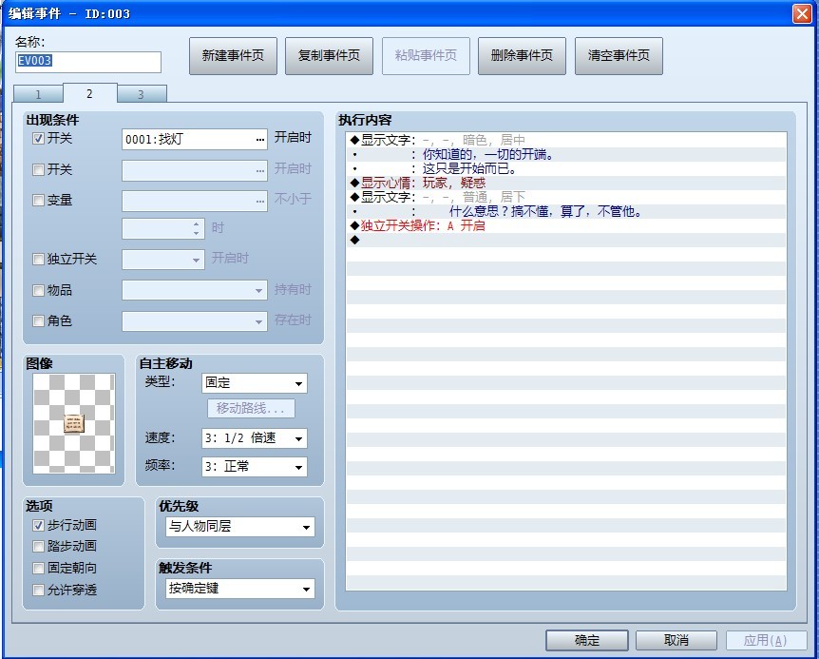Select the 显示心情 玩家 疑惑 command

point(566,183)
